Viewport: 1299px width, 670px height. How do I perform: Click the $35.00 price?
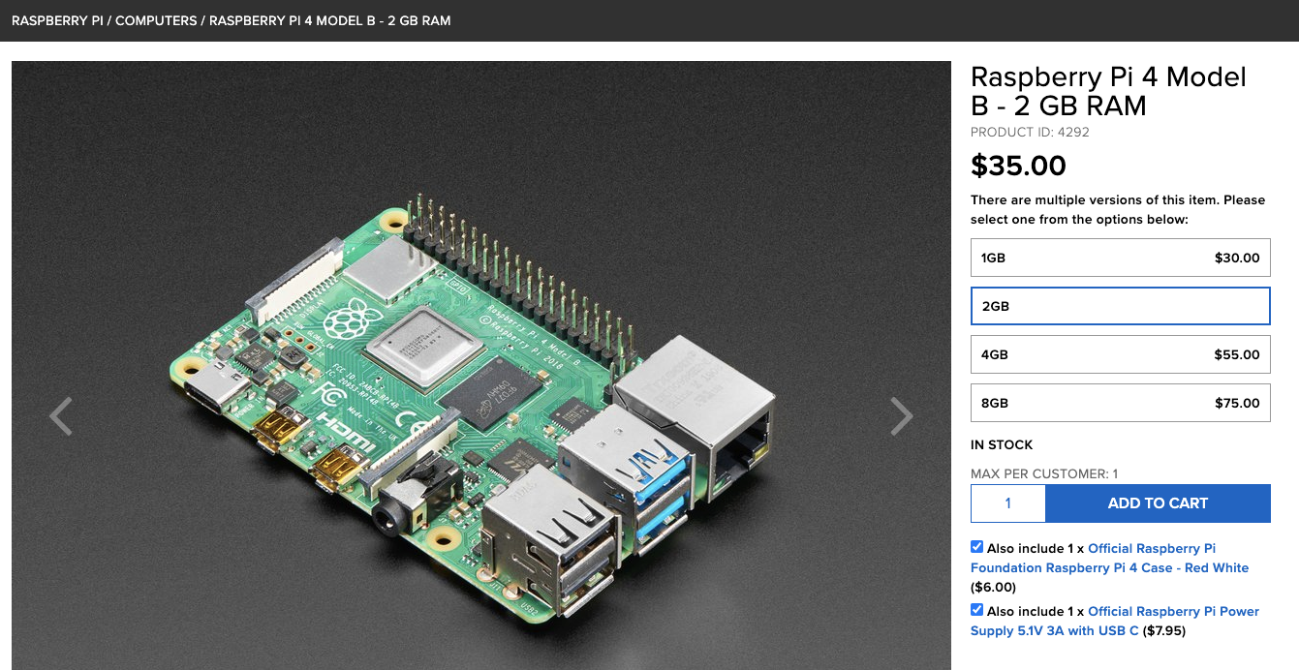(1018, 166)
